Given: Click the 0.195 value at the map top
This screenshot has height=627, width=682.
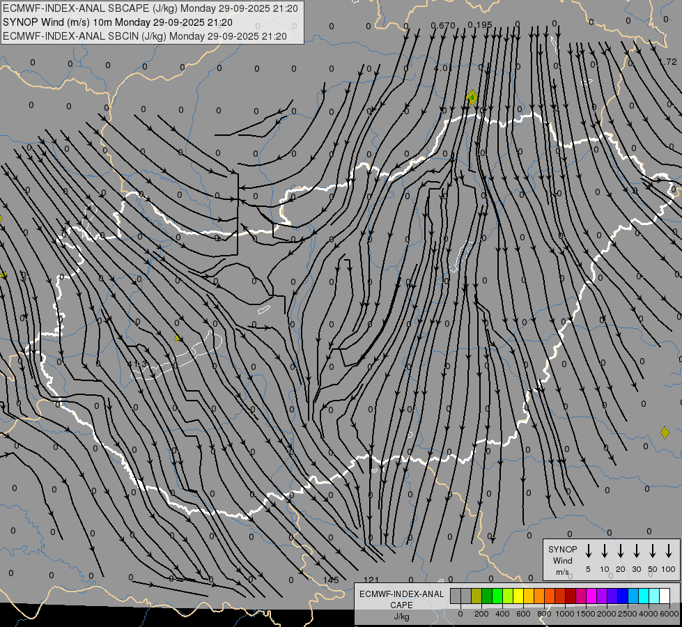Looking at the screenshot, I should click(x=480, y=25).
